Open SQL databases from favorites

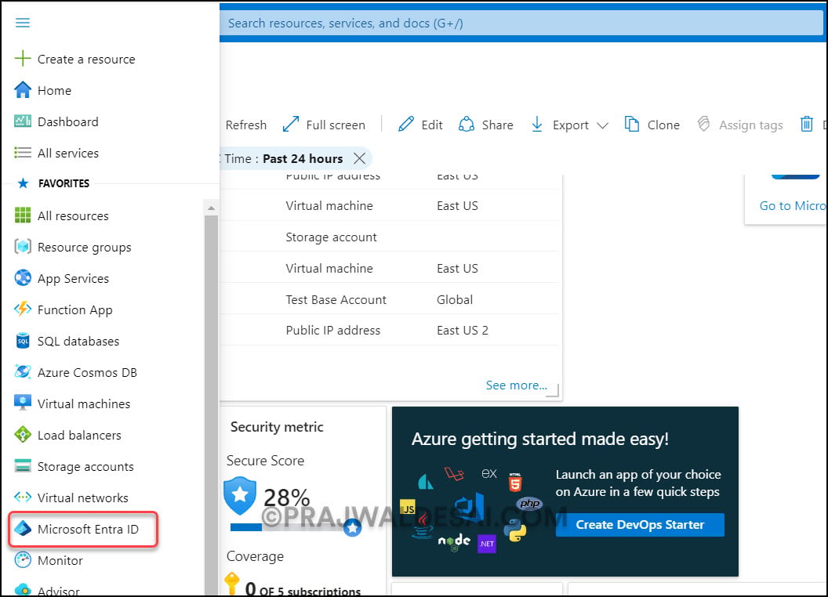[x=78, y=342]
